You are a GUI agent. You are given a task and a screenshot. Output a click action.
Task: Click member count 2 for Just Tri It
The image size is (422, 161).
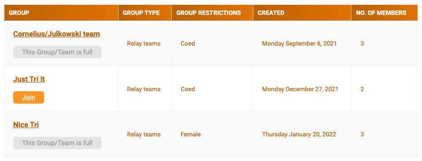coord(362,89)
